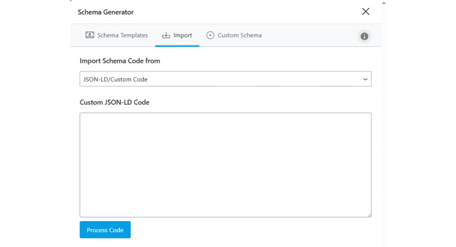This screenshot has width=456, height=247.
Task: Click the info icon in tab bar
Action: tap(364, 36)
